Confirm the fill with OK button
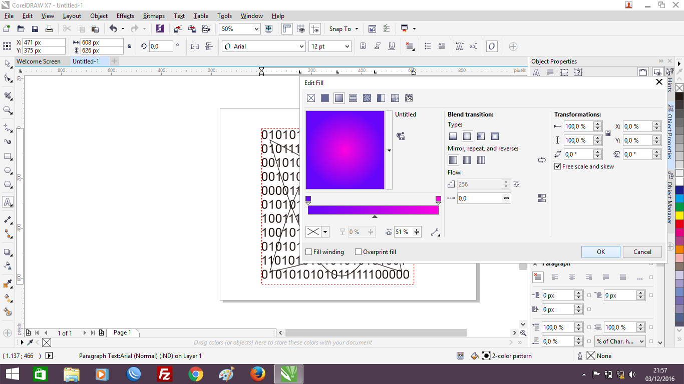Screen dimensions: 684x384 601,252
